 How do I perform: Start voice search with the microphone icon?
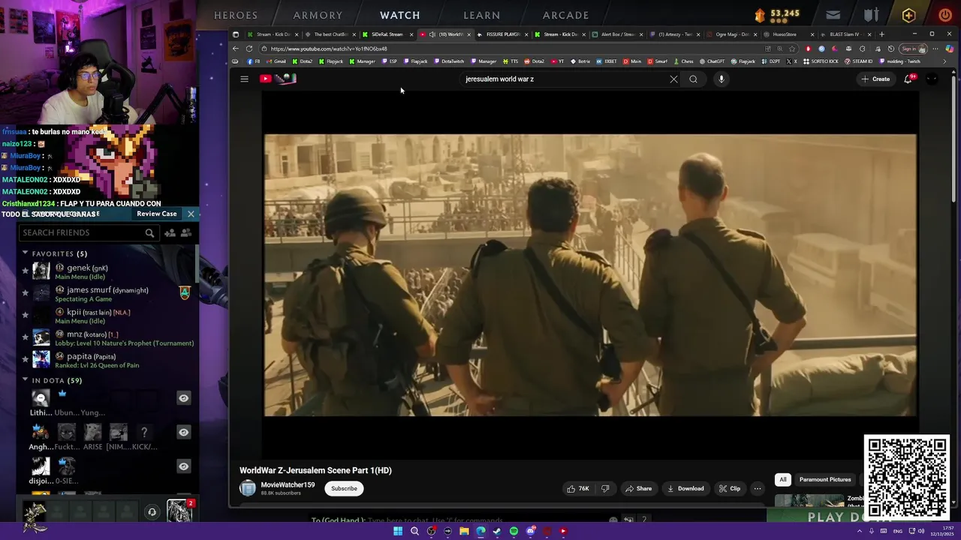[x=721, y=79]
